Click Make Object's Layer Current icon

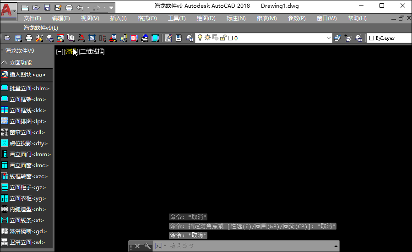click(337, 38)
